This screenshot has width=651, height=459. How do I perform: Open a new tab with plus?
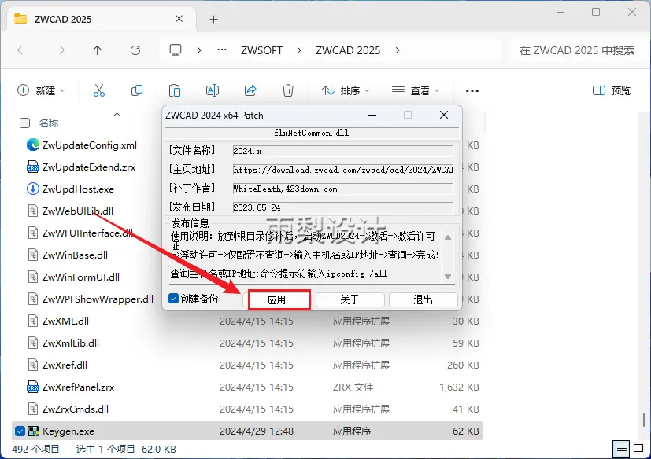213,19
